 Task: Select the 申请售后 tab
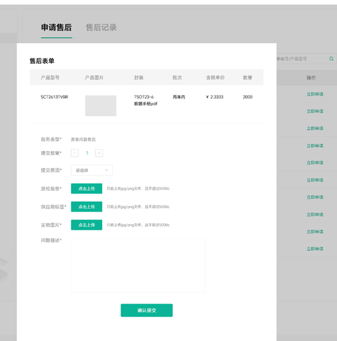pos(57,27)
